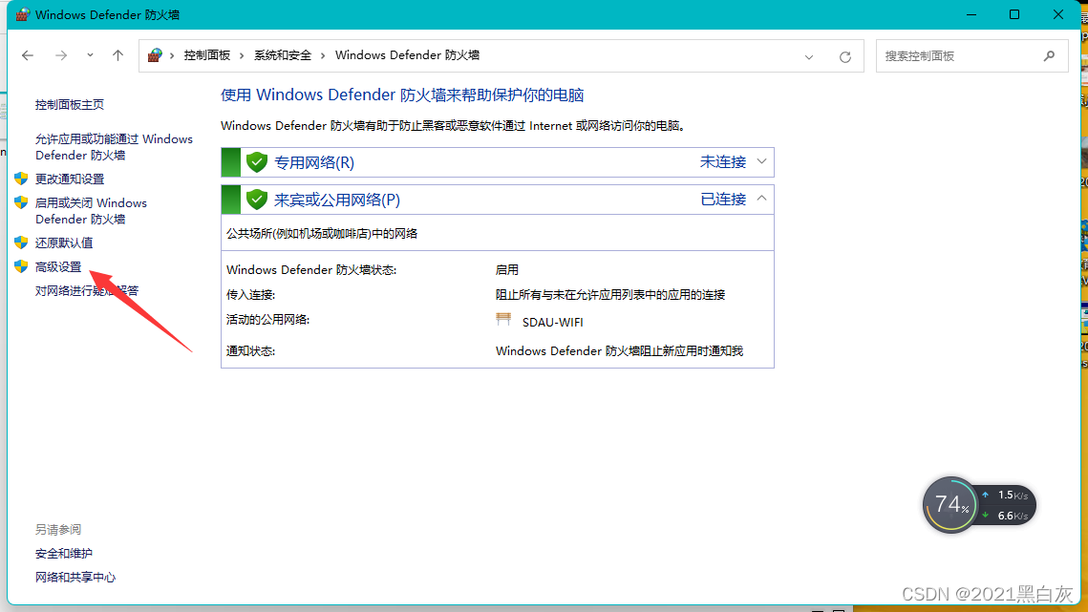Click green shield icon for 来宾或公用网络

(x=257, y=200)
